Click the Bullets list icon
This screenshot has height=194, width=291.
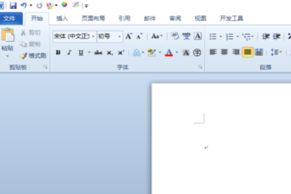[213, 36]
